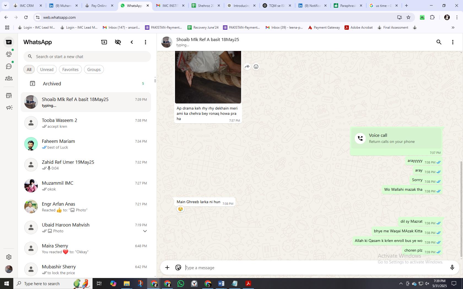Open Muzammil IMC chat

click(x=86, y=186)
